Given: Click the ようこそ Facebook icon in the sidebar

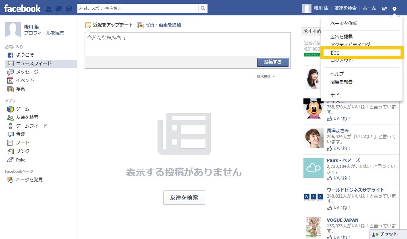Looking at the screenshot, I should click(x=10, y=55).
